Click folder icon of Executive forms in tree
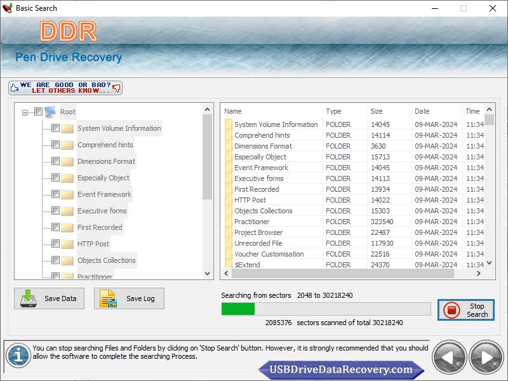The height and width of the screenshot is (381, 508). (x=67, y=211)
